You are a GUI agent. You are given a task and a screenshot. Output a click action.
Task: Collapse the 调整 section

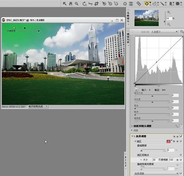point(132,130)
